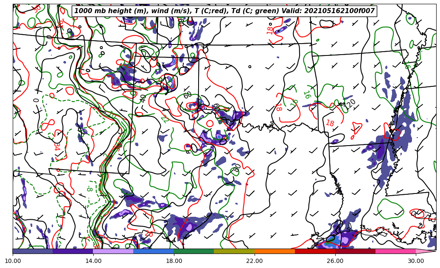Select the green 18–20 colorbar segment
Viewport: 440px width, 268px height.
point(194,251)
